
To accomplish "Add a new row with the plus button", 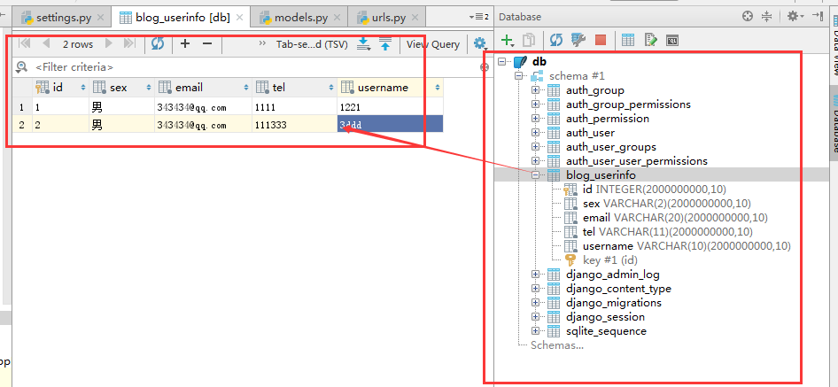I will (185, 43).
